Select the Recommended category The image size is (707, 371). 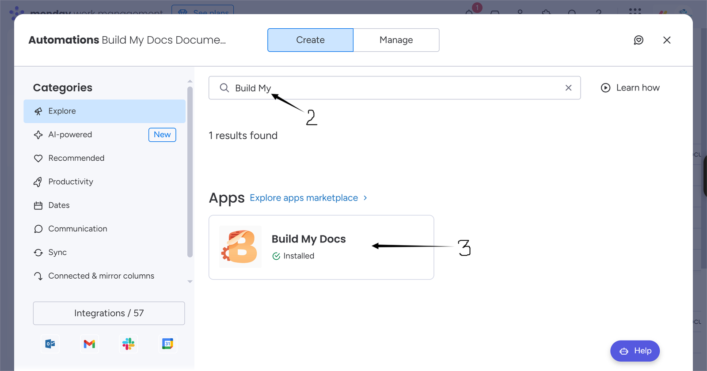pyautogui.click(x=105, y=158)
